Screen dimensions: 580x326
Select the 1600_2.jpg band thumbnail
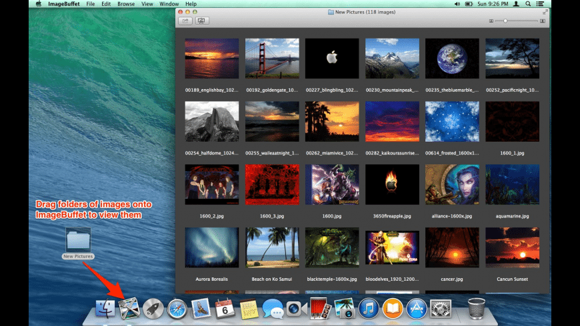point(211,184)
